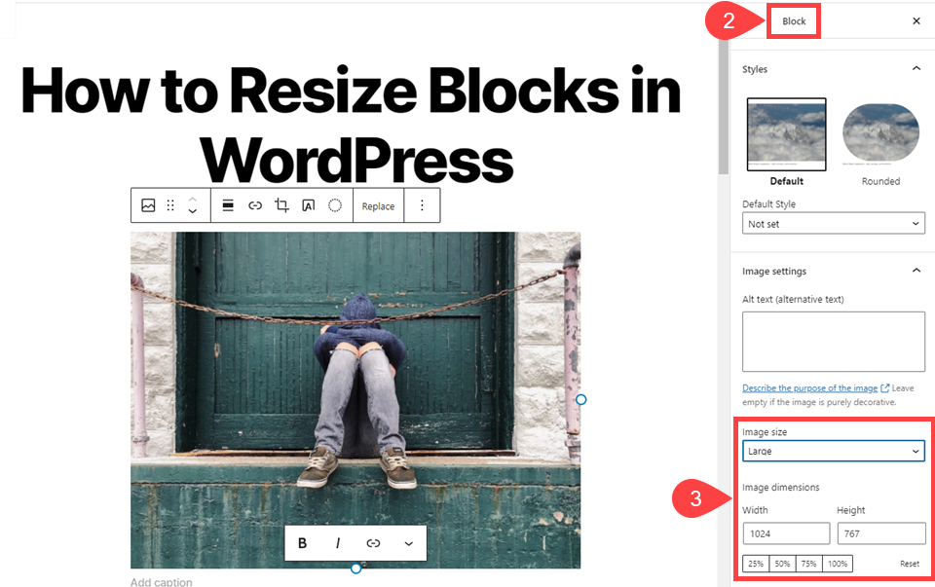935x587 pixels.
Task: Add text over image via the text icon
Action: pos(309,205)
